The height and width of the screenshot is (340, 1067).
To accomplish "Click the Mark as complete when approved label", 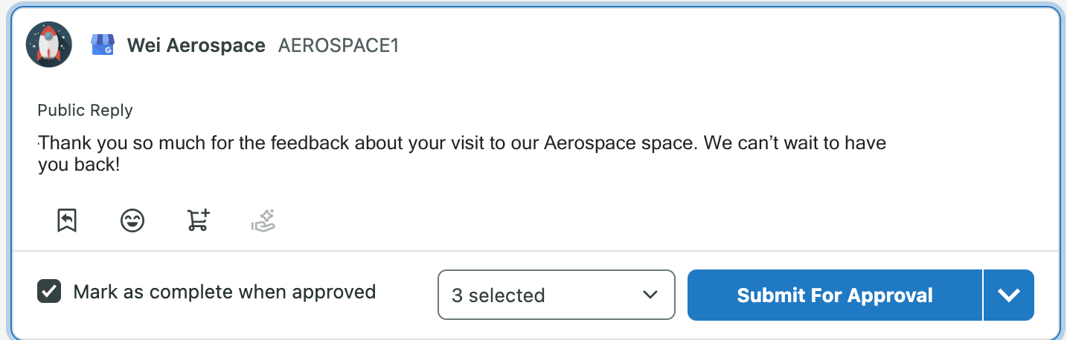I will point(224,292).
